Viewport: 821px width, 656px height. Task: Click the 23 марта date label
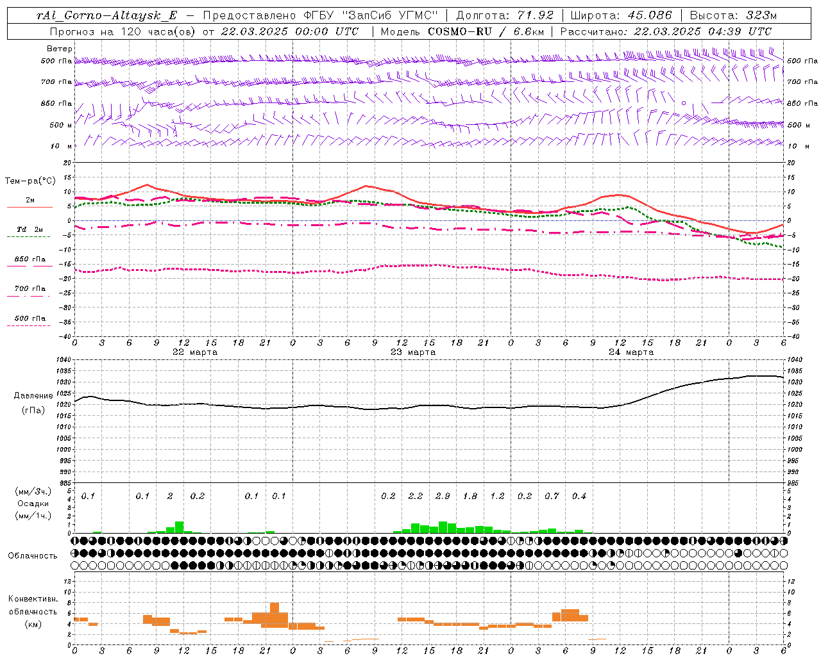[x=413, y=352]
